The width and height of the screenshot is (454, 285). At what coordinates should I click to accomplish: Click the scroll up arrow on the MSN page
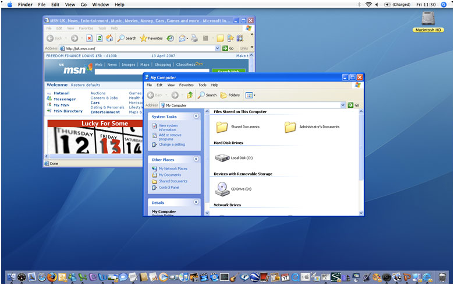pyautogui.click(x=251, y=55)
